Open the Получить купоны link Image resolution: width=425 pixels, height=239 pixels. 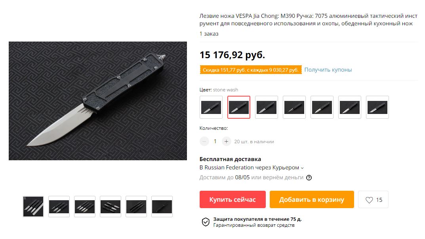point(328,70)
